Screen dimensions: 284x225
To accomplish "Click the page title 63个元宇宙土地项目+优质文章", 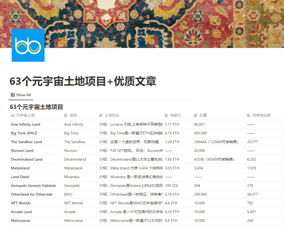I will (83, 82).
